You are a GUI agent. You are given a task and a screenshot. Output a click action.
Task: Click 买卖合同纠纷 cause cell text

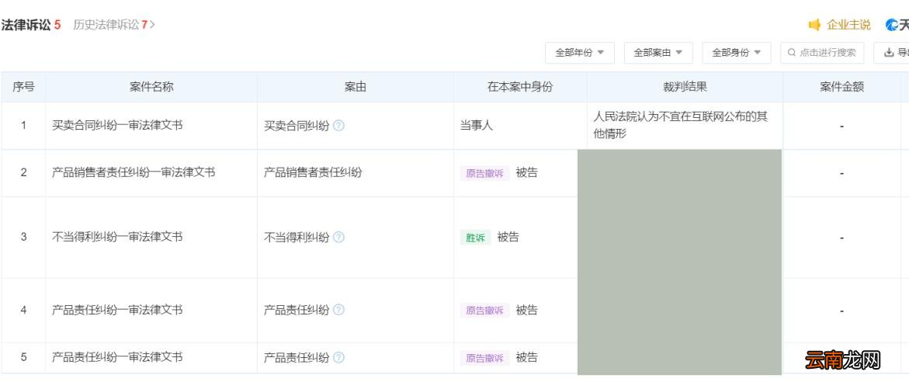(x=297, y=125)
